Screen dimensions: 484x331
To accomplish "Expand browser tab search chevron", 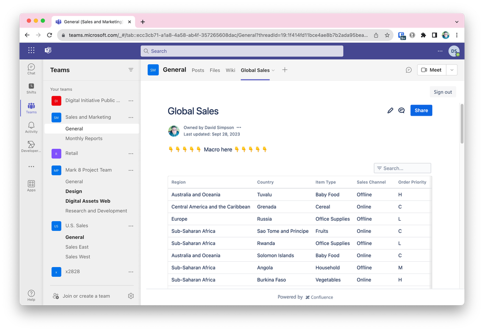I will tap(457, 22).
